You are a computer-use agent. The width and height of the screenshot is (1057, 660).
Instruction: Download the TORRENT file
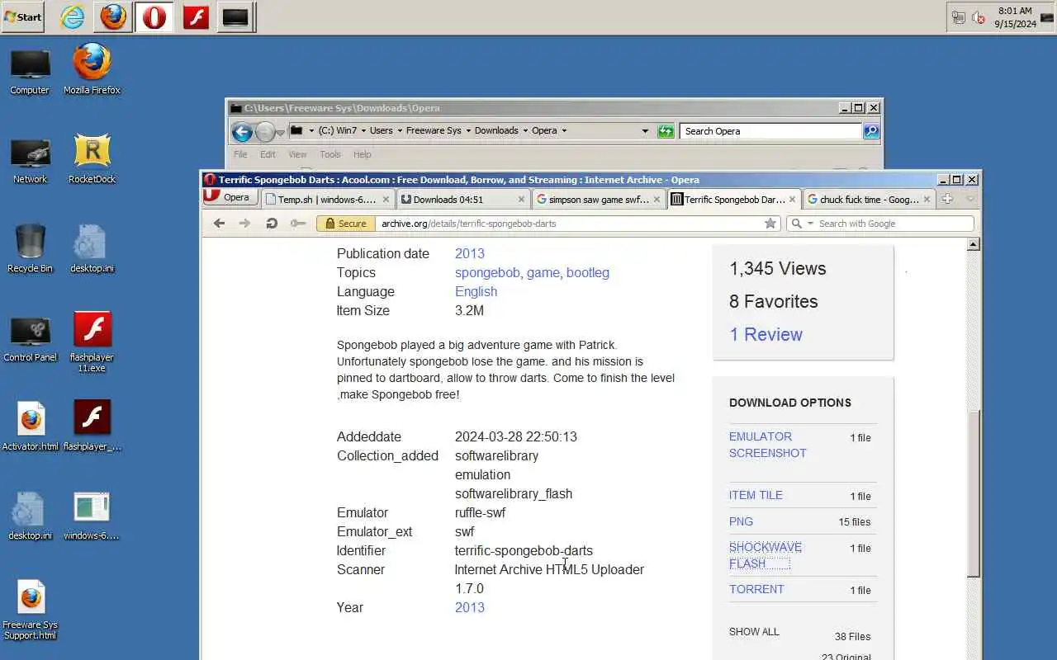756,589
